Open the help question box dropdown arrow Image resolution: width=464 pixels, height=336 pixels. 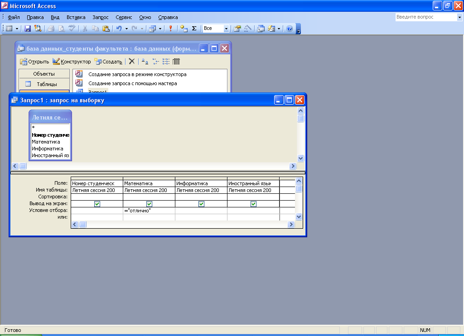click(x=459, y=17)
